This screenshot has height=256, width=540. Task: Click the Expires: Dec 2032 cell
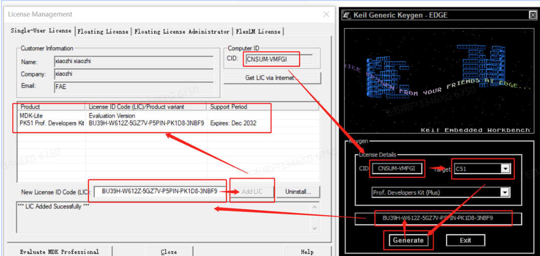(233, 123)
